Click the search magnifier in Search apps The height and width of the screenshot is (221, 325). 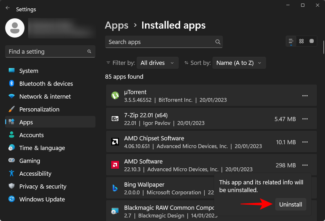218,42
